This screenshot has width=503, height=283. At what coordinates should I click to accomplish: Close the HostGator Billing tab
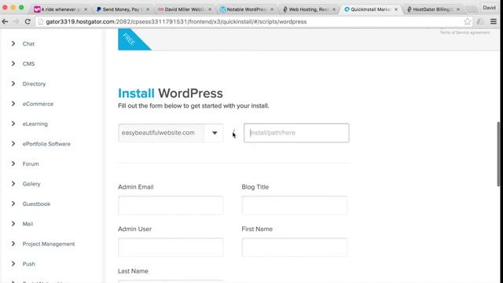point(457,9)
